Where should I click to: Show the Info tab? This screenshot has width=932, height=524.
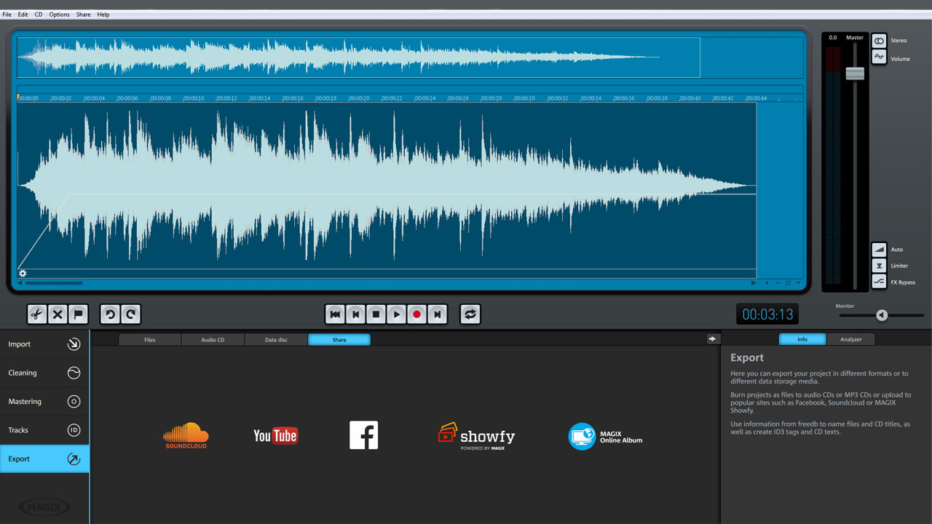point(802,339)
